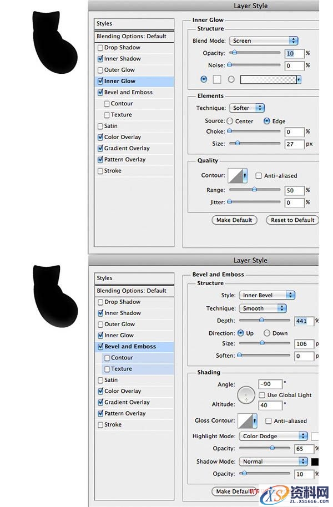This screenshot has height=507, width=333.
Task: Click Make Default in the Inner Glow panel
Action: [x=234, y=220]
